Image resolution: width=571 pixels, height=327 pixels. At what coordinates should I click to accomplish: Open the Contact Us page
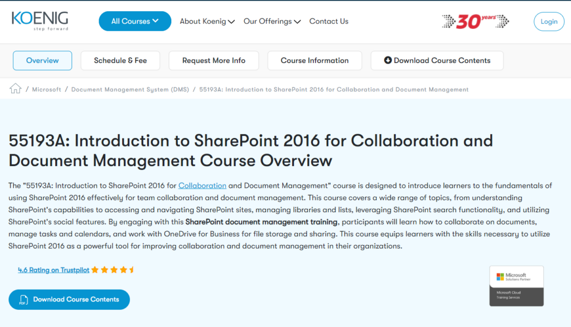[x=329, y=22]
